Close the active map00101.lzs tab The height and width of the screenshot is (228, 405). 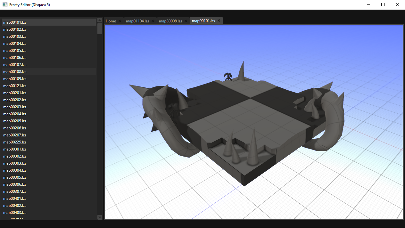(x=219, y=20)
